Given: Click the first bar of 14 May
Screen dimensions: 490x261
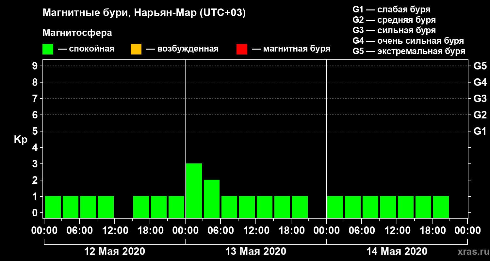Looking at the screenshot, I should click(335, 207).
